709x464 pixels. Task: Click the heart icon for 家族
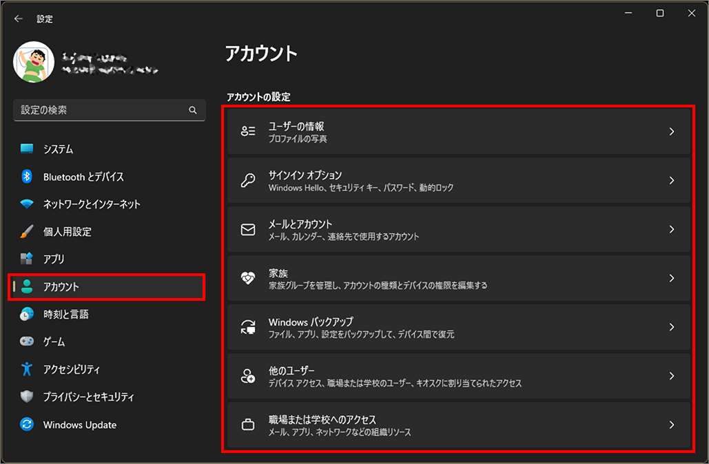(248, 278)
